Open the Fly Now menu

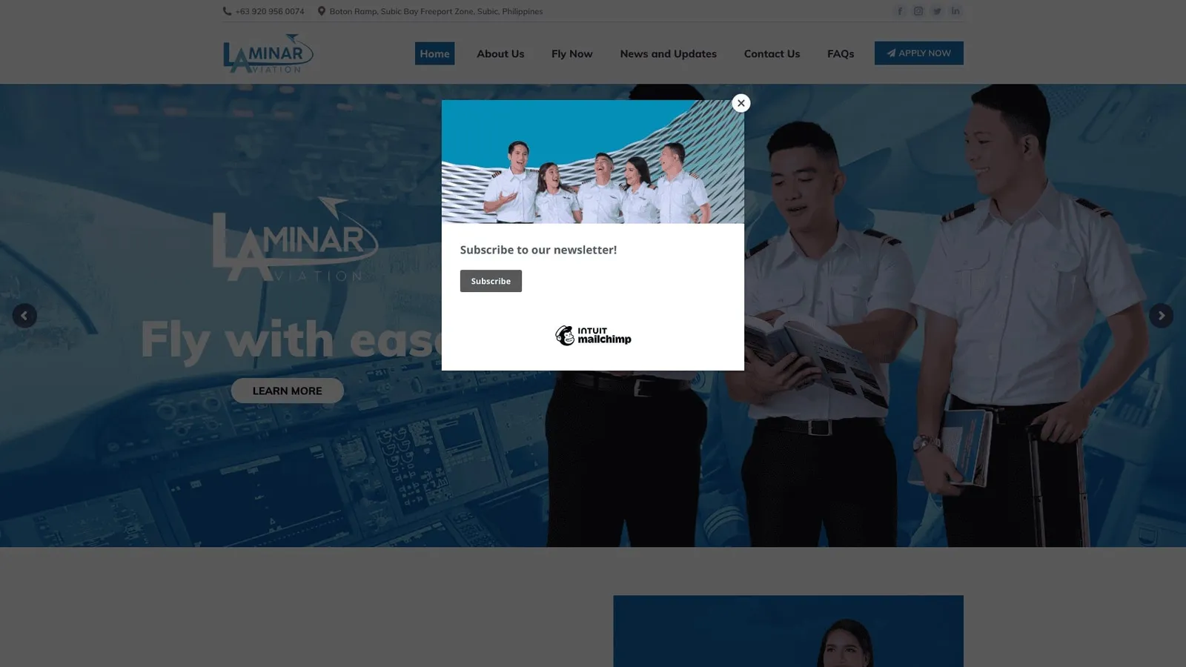tap(572, 53)
